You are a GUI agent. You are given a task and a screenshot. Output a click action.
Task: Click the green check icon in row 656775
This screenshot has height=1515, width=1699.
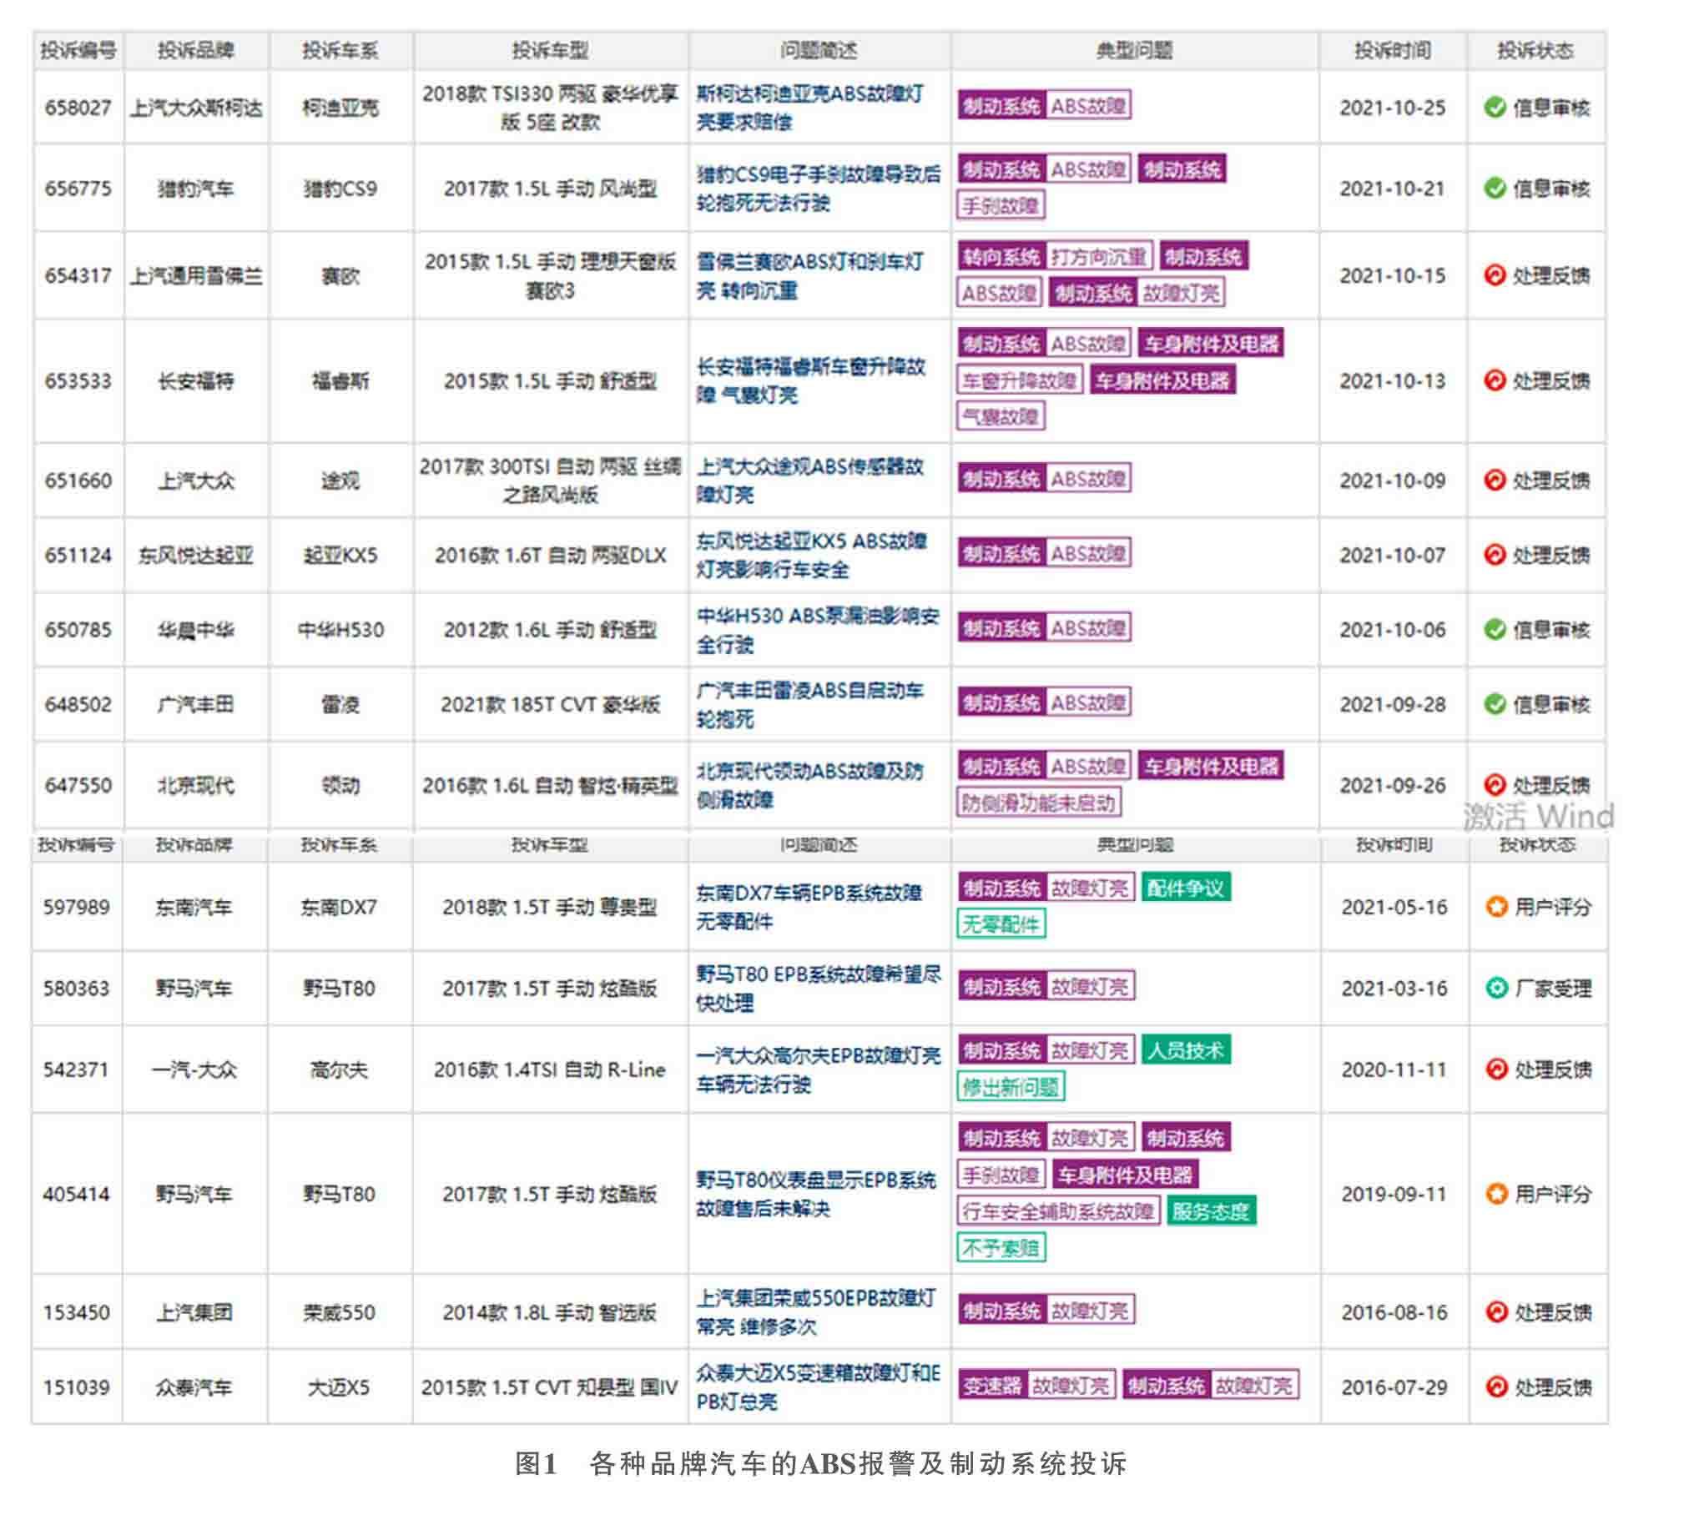pyautogui.click(x=1495, y=189)
